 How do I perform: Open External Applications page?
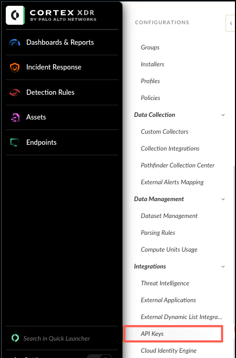pos(169,300)
